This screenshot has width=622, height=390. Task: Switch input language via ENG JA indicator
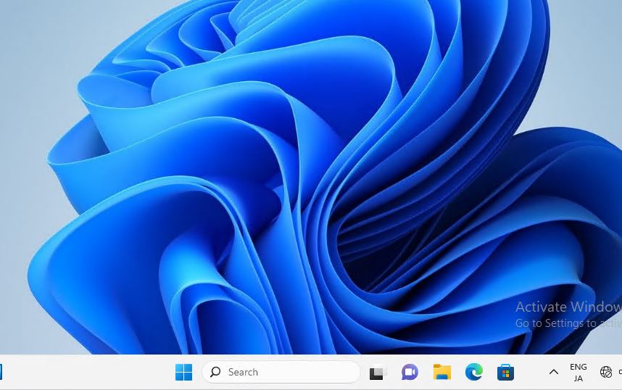(x=579, y=373)
